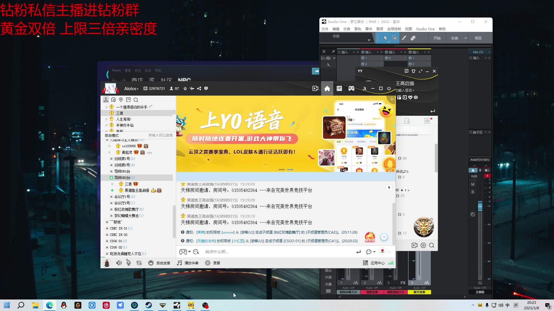The height and width of the screenshot is (311, 554).
Task: Open 播放伴奏 accompaniment playback in YY
Action: point(188,263)
